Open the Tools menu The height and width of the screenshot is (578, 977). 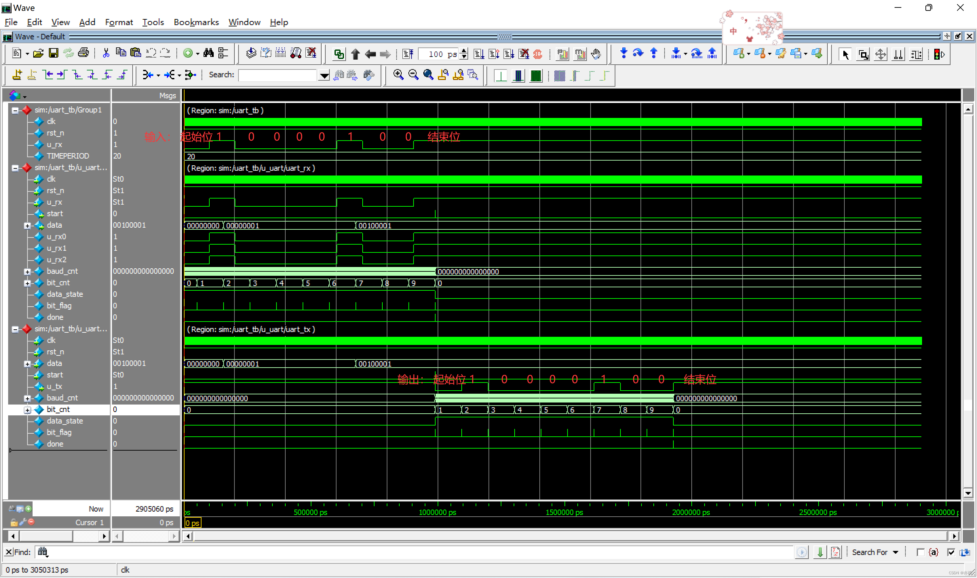152,23
